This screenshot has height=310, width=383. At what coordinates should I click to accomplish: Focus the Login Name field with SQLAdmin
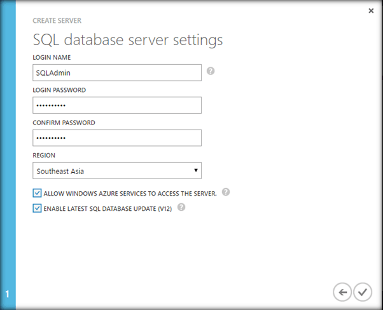click(x=116, y=72)
